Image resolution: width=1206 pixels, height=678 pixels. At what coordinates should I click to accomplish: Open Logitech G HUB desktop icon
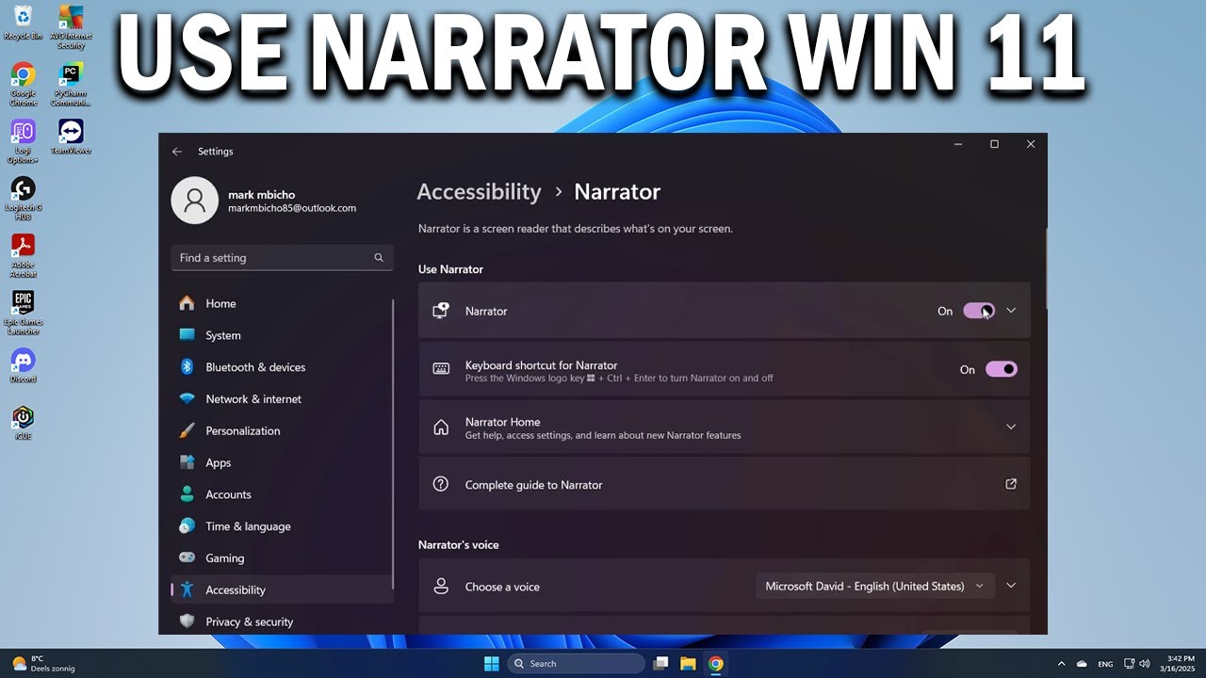coord(23,199)
